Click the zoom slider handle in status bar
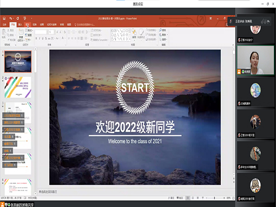 (214, 198)
